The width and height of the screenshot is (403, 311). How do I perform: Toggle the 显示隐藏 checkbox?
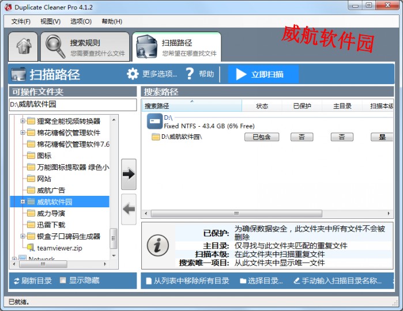pos(63,280)
